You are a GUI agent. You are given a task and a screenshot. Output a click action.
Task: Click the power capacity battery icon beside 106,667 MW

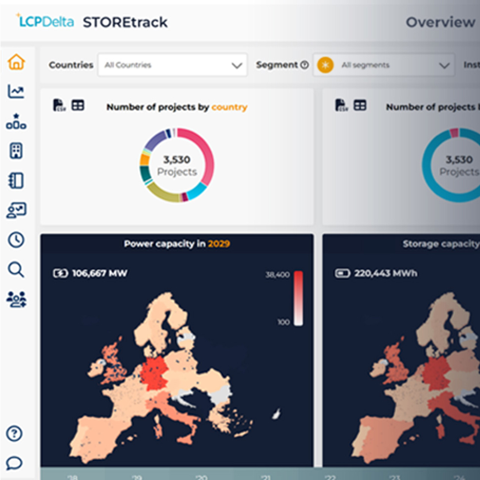tap(60, 273)
